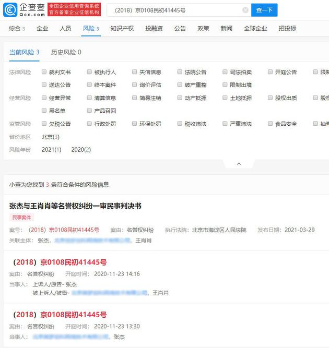
Task: Toggle the 黑名单 checkbox
Action: (44, 111)
